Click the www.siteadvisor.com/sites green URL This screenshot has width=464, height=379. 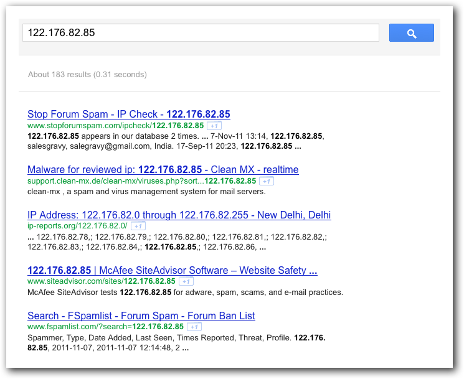[x=101, y=281]
